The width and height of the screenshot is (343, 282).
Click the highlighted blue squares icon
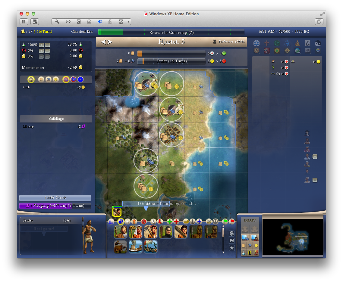pos(120,222)
